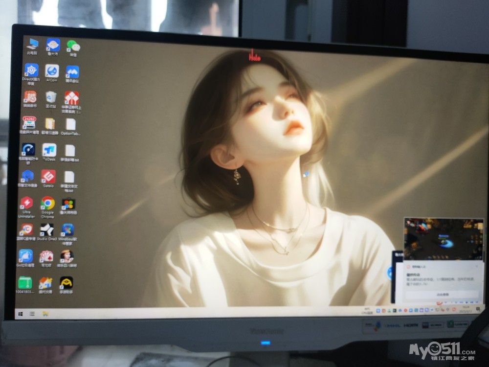Click the game ad thumbnail in popup
Image resolution: width=489 pixels, height=367 pixels.
[x=443, y=239]
